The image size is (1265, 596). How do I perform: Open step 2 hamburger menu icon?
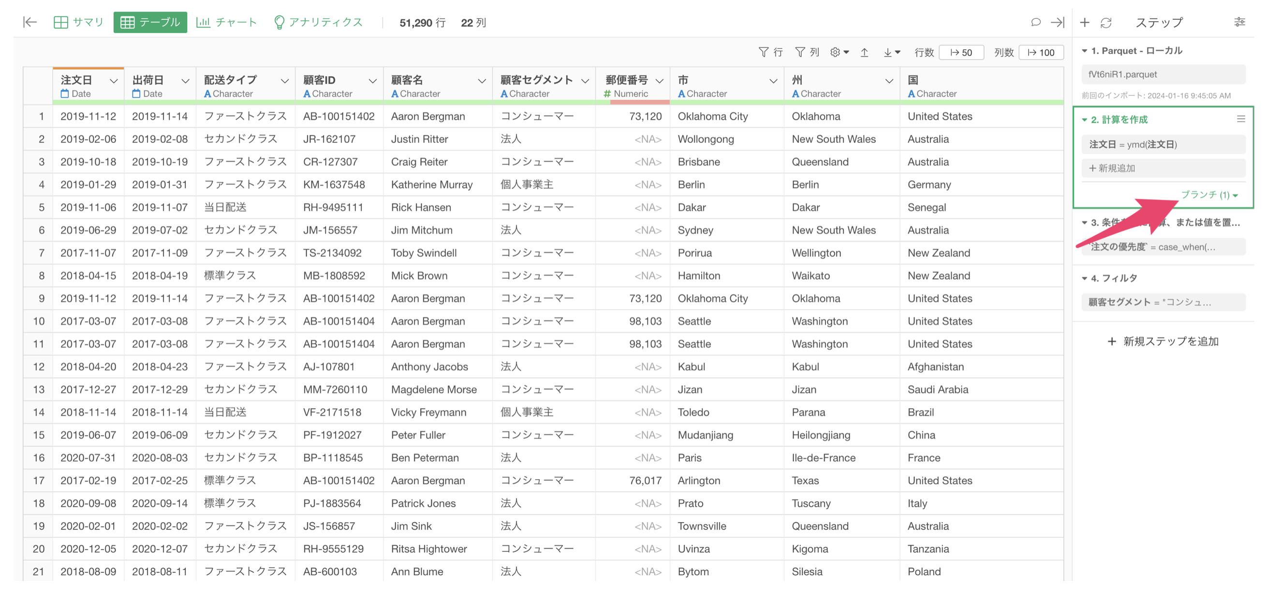(1240, 119)
